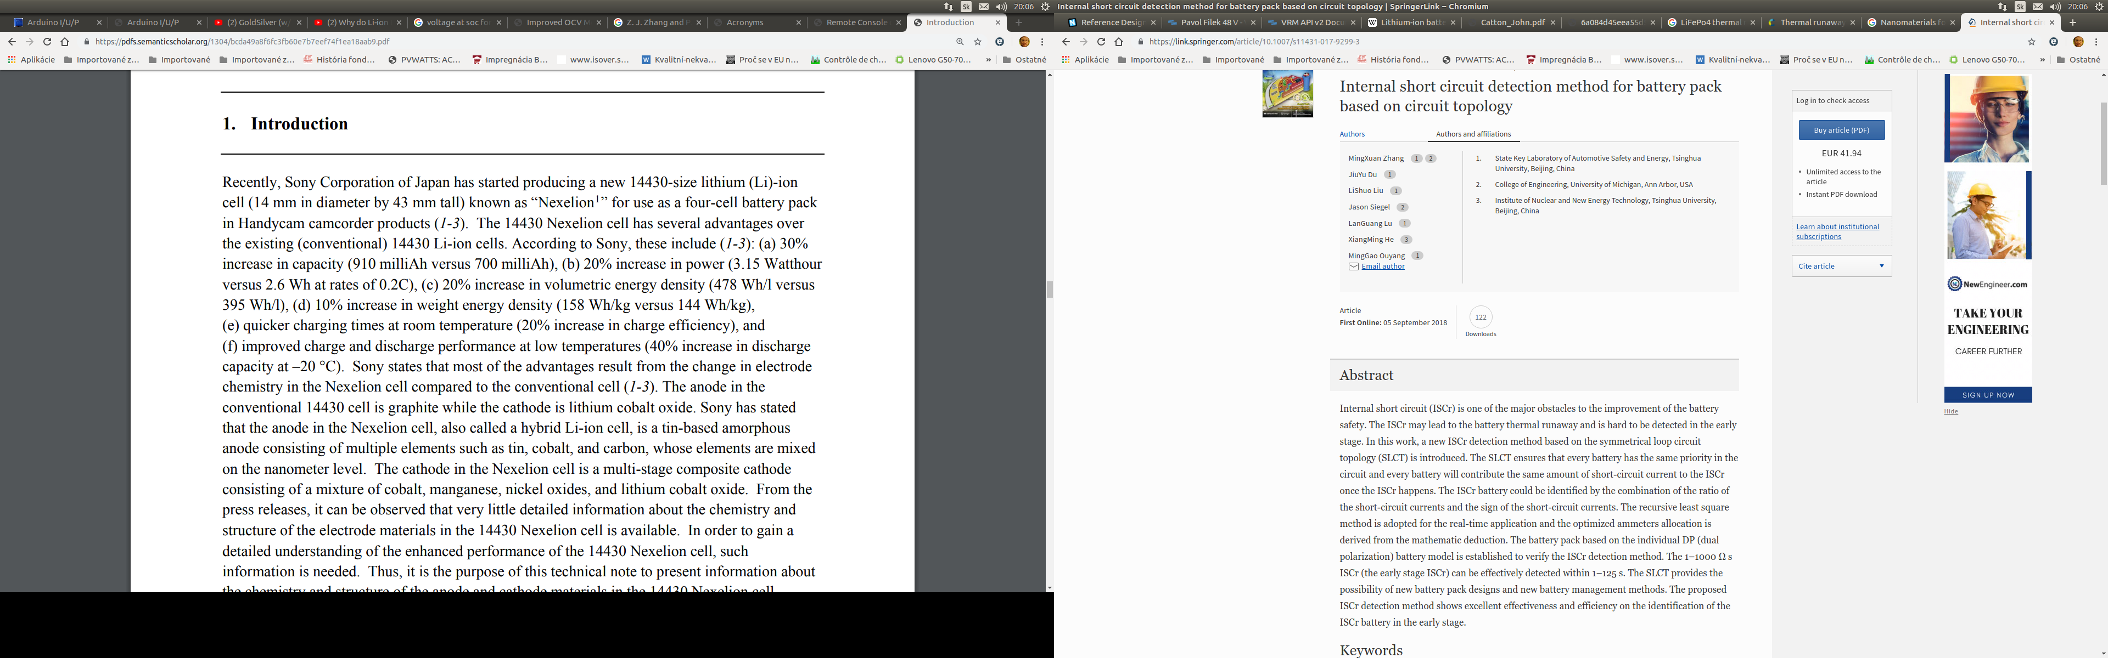Open Email author link
The height and width of the screenshot is (658, 2108).
[1382, 266]
